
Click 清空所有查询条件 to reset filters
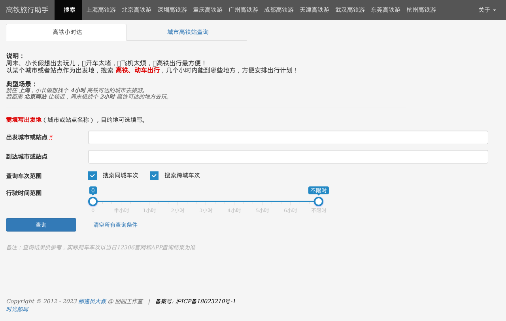(x=115, y=224)
